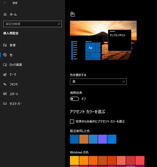This screenshot has height=167, width=157.
Task: Go back with the arrow icon
Action: click(5, 3)
